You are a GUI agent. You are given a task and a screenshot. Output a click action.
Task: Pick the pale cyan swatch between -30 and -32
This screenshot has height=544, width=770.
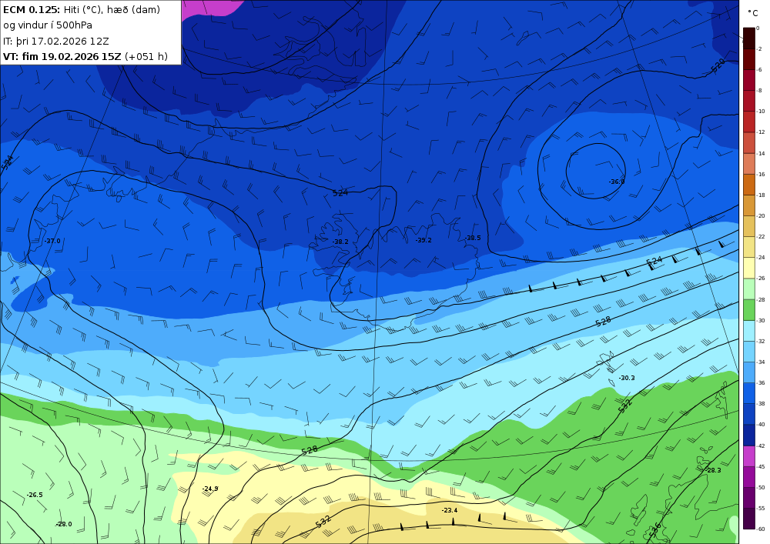pos(749,331)
